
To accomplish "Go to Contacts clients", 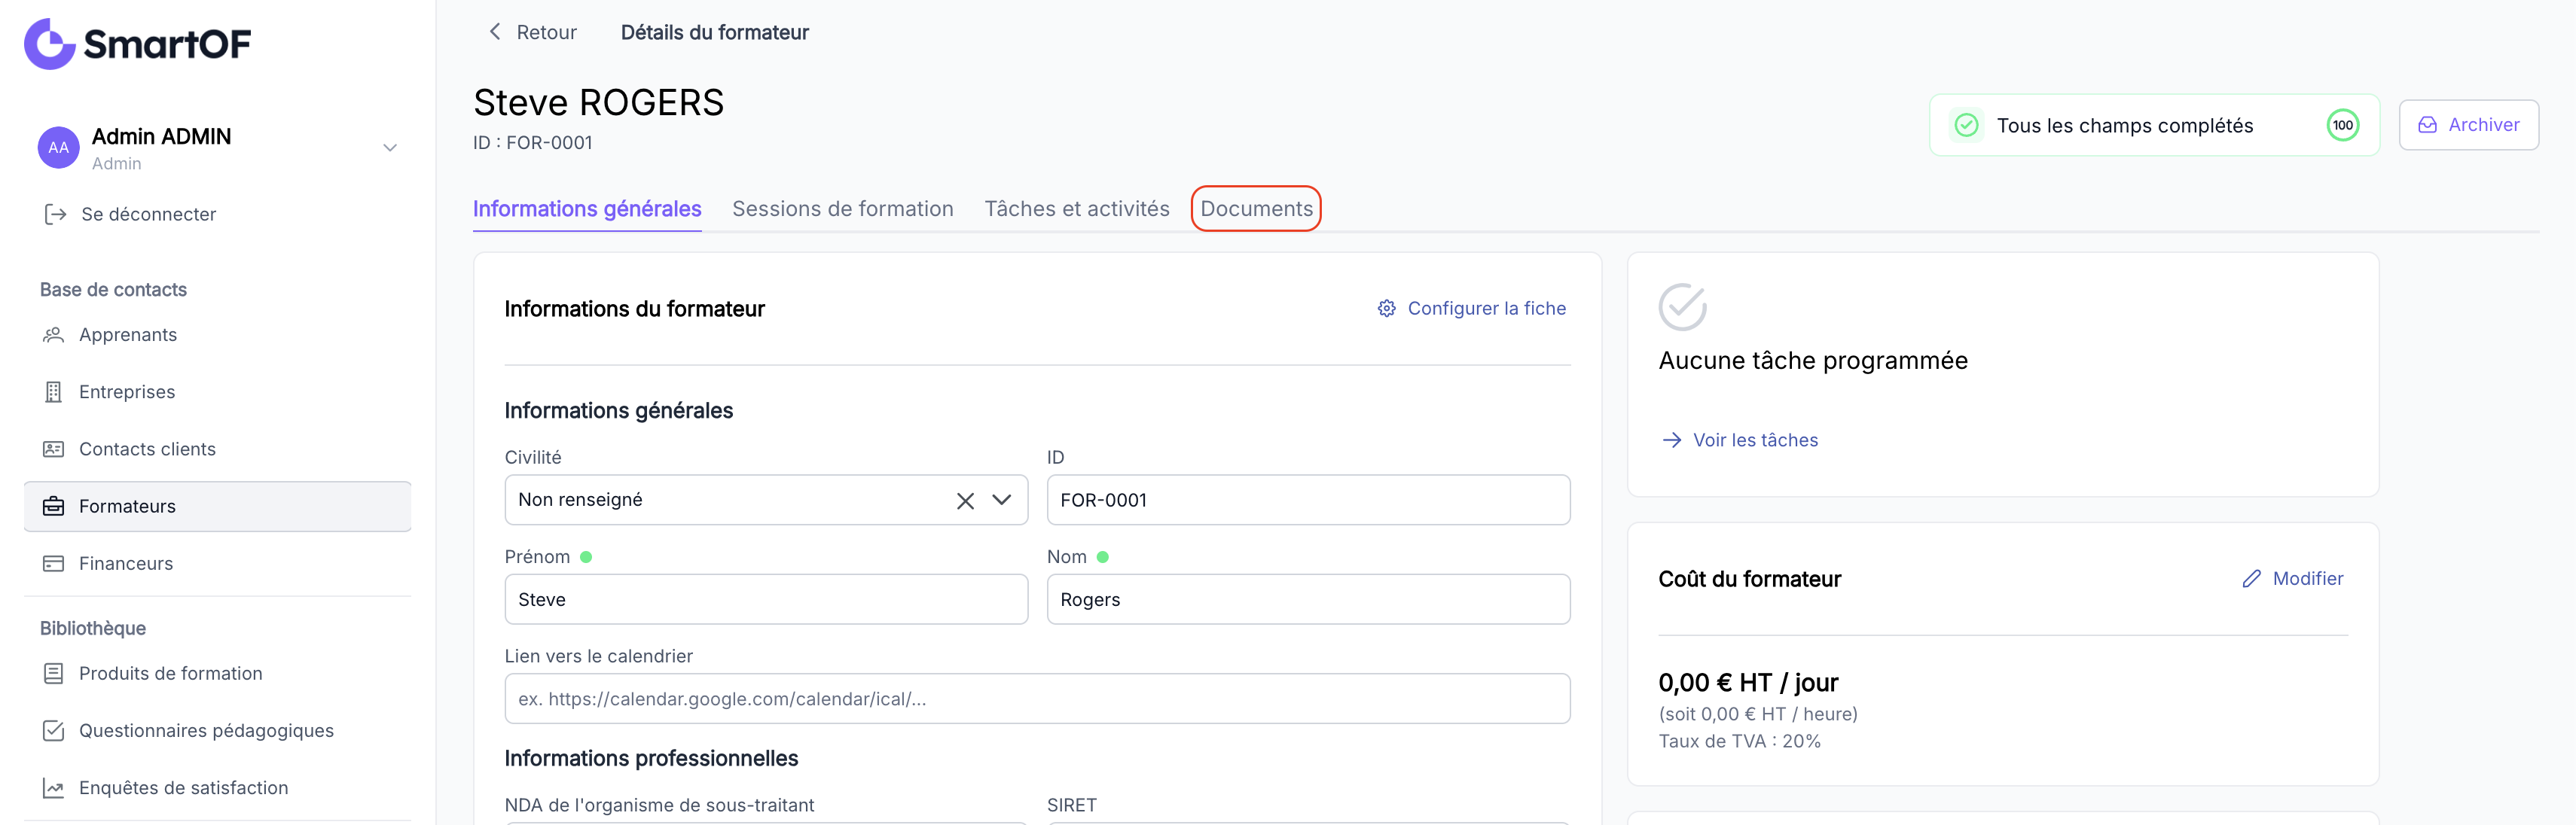I will tap(147, 449).
